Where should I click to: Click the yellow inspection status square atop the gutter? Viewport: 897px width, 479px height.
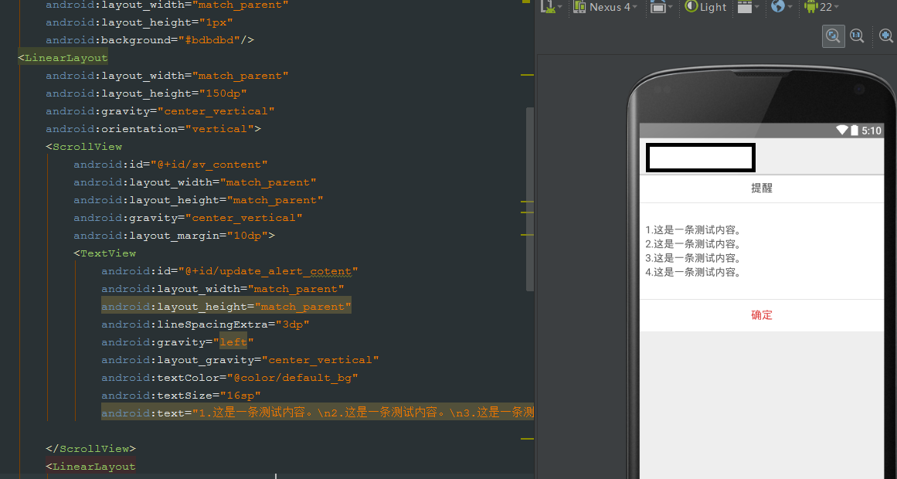tap(526, 2)
